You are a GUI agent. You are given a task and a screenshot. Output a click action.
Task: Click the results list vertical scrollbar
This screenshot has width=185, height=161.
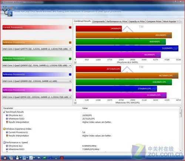point(181,129)
